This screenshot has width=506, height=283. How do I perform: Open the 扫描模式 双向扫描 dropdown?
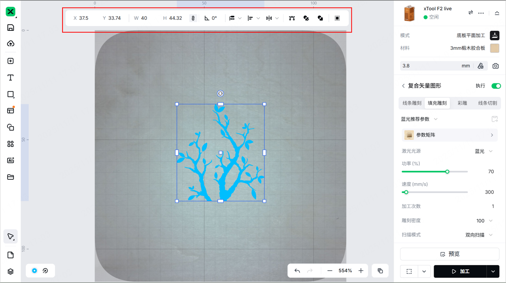[x=480, y=235]
